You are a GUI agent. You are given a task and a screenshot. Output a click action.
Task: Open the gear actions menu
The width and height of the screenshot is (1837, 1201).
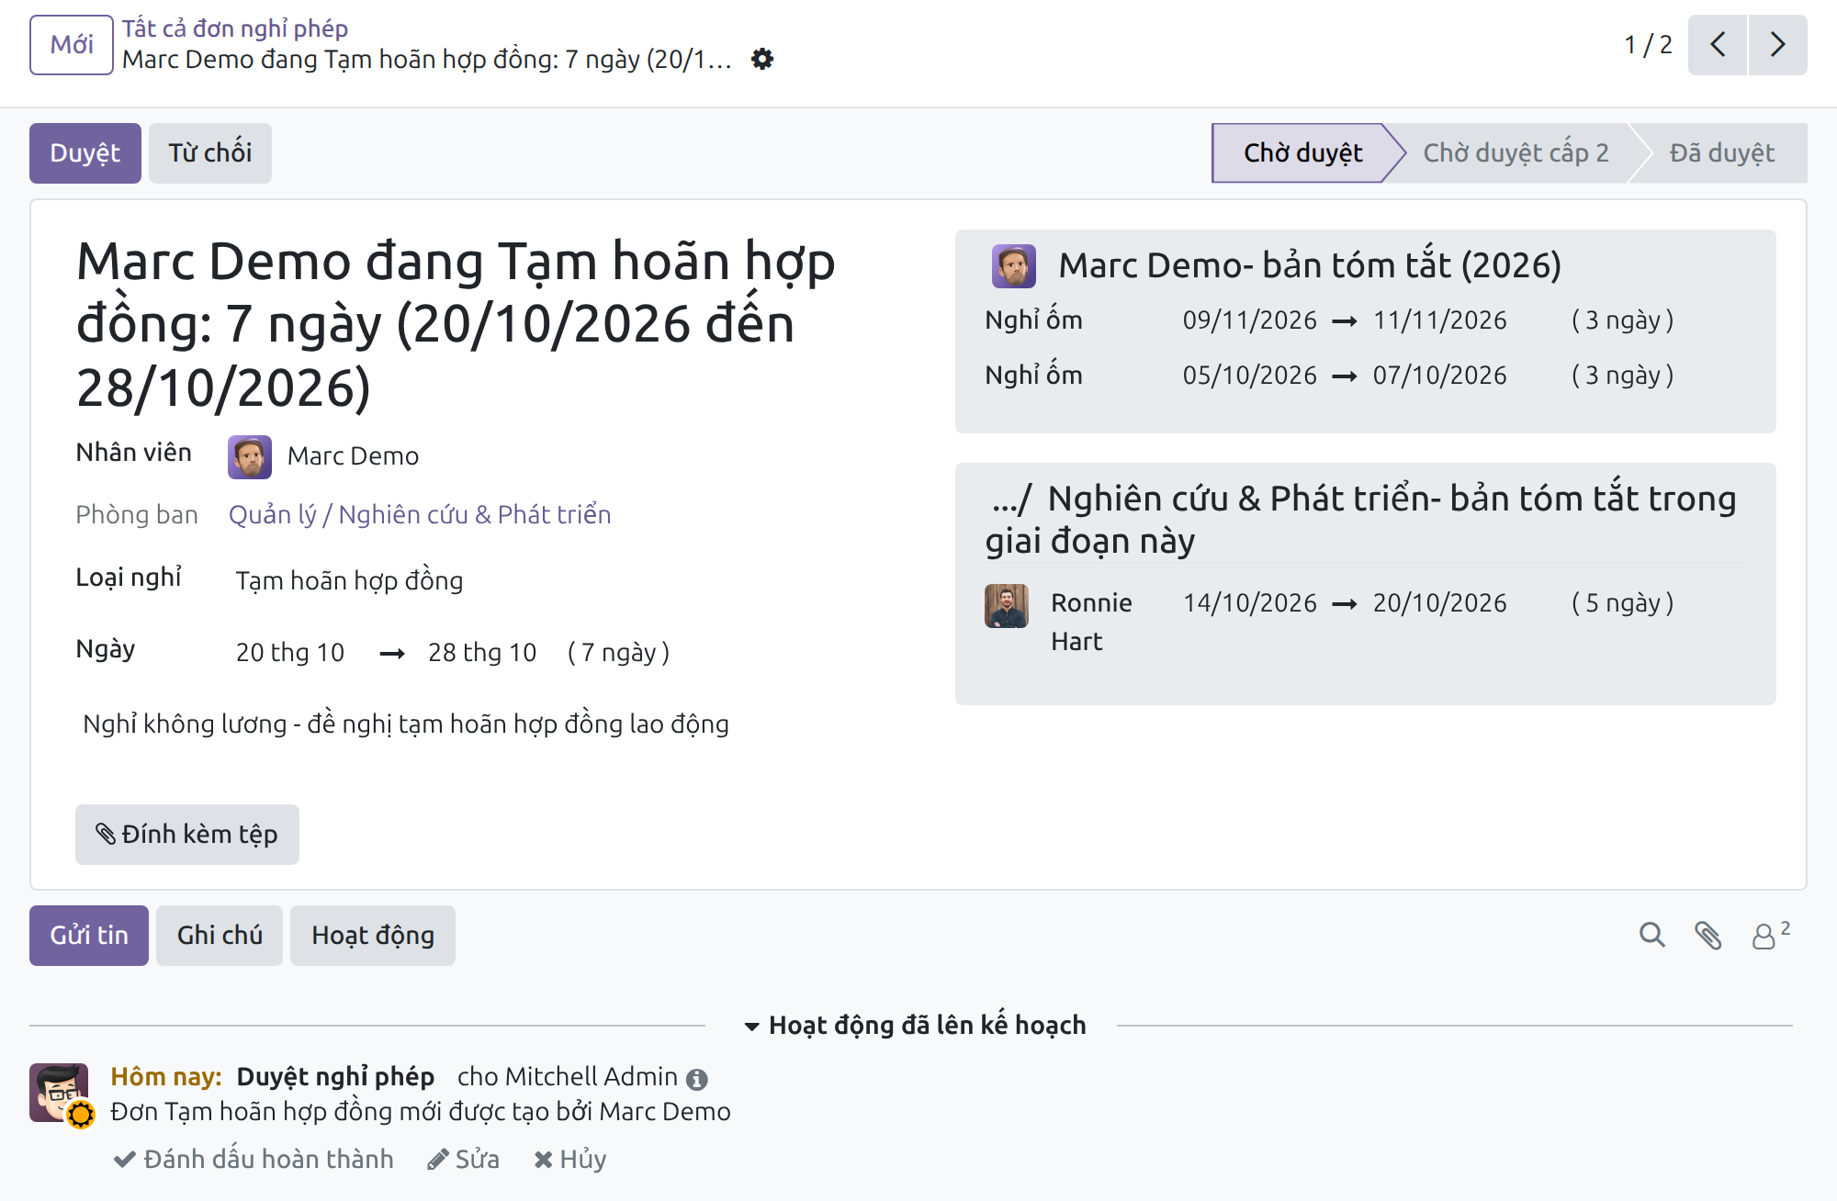762,60
